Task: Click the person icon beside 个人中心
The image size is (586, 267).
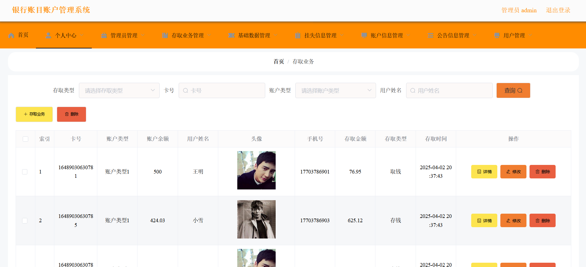Action: pyautogui.click(x=49, y=35)
